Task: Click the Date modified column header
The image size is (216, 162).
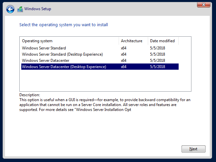Action: [163, 41]
